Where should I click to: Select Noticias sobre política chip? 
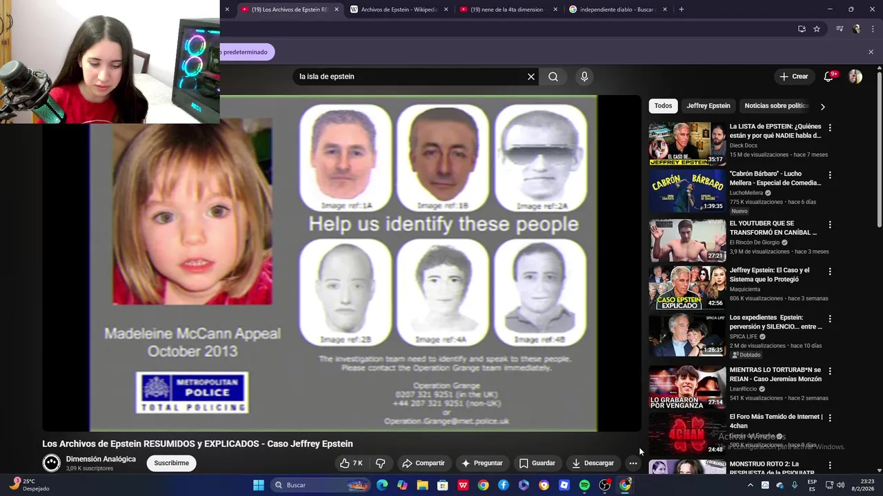[776, 106]
